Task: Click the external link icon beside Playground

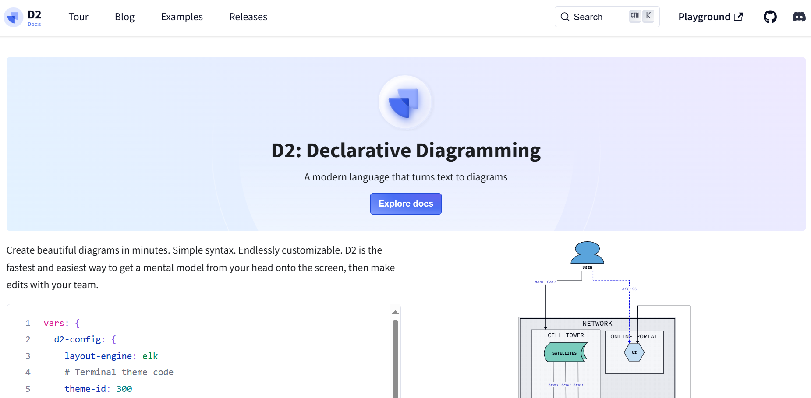Action: click(738, 17)
